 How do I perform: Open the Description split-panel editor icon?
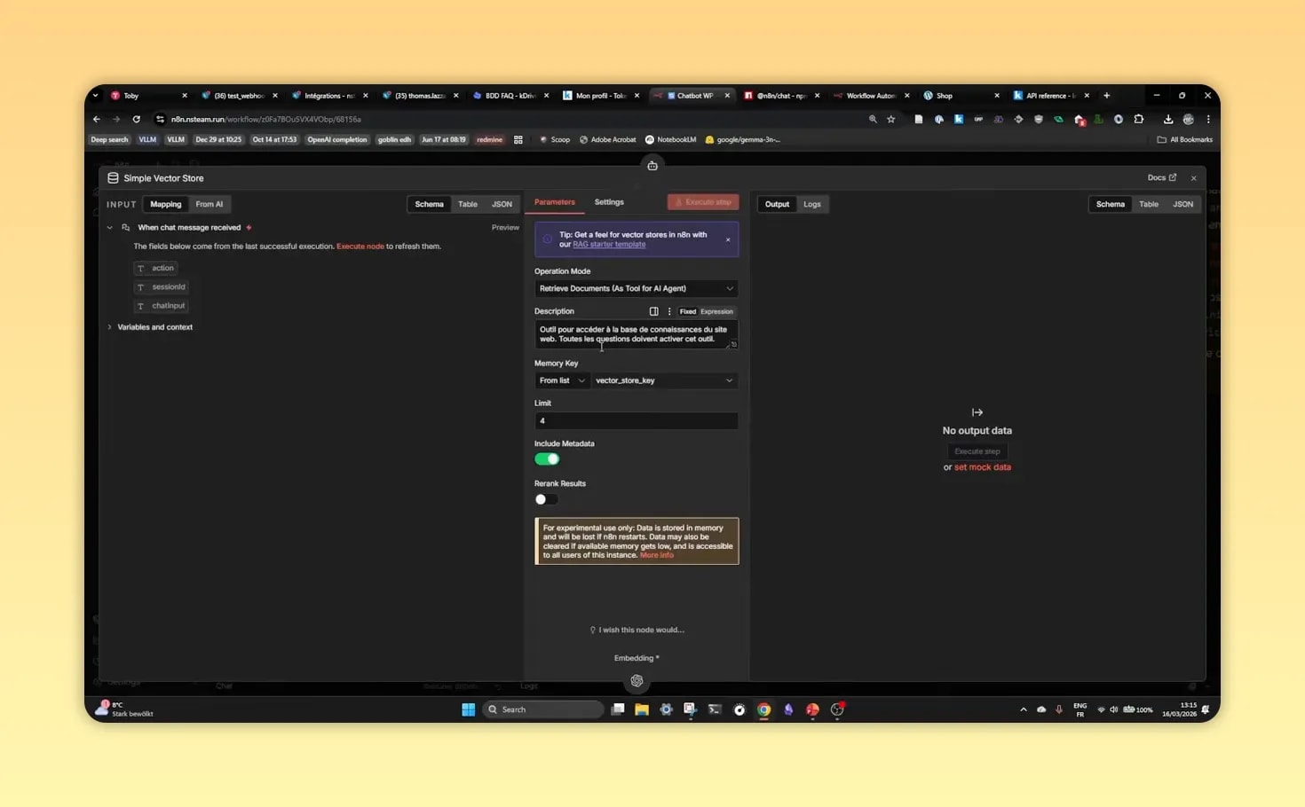pyautogui.click(x=654, y=311)
